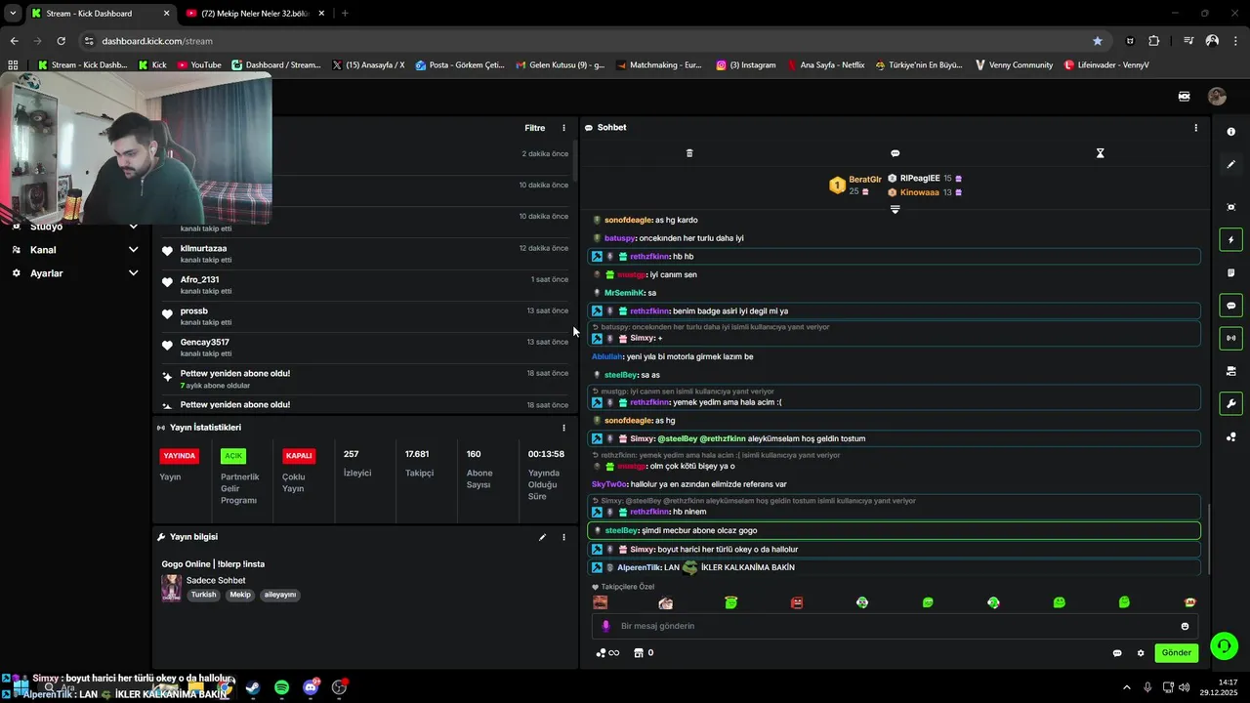Bookmark this page with the star icon

click(1098, 41)
